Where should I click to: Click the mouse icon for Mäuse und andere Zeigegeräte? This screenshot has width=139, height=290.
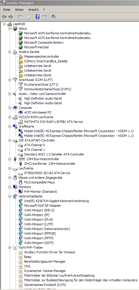point(15,178)
